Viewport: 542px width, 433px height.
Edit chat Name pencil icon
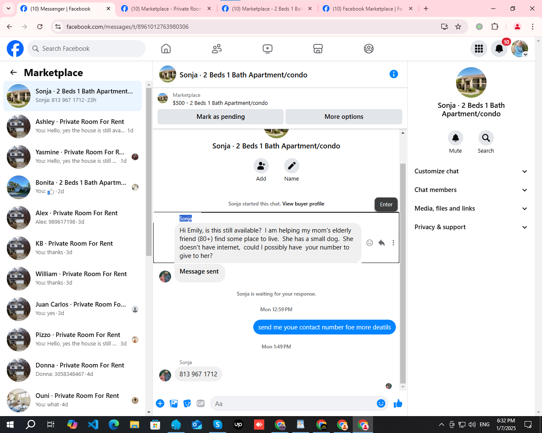[x=292, y=166]
